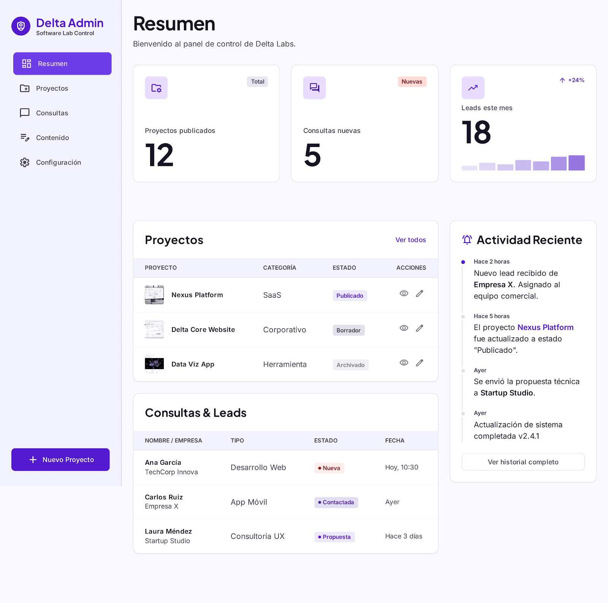Open the Resumen section in the sidebar
Viewport: 608px width, 603px height.
[62, 64]
